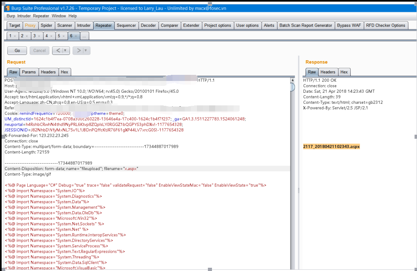The width and height of the screenshot is (417, 271).
Task: Click the 'Content-Length: 39' response header
Action: coord(322,97)
